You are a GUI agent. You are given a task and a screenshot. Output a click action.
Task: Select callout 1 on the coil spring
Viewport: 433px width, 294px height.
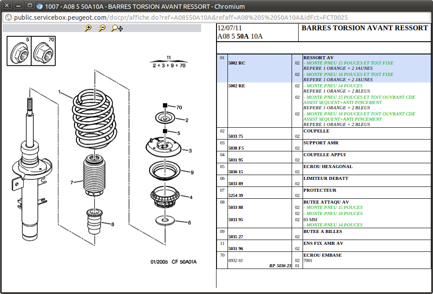tap(59, 92)
